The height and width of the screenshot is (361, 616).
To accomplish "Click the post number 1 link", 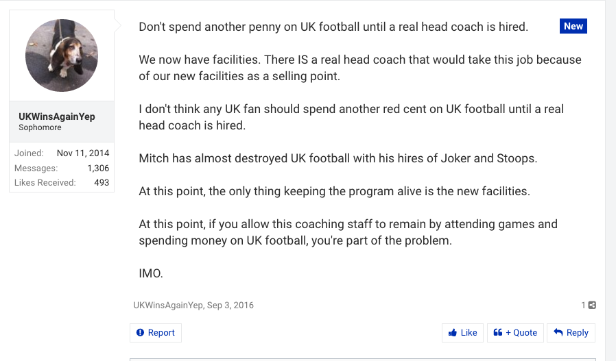I will coord(584,306).
